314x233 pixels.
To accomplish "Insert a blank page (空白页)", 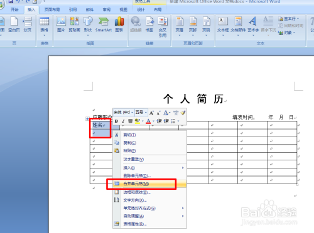I will [14, 24].
